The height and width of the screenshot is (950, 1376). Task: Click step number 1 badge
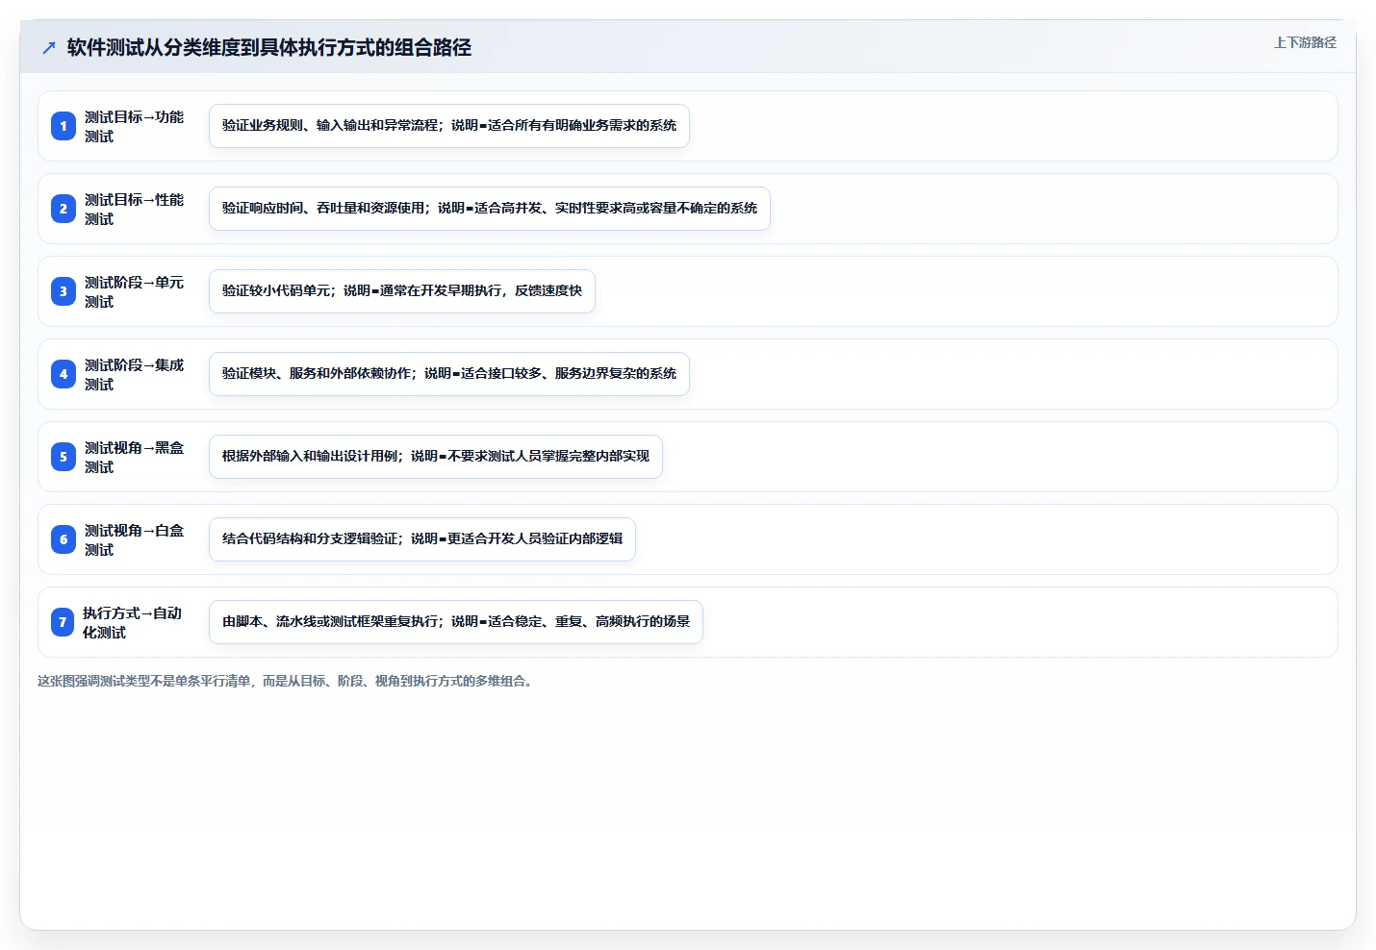coord(64,126)
